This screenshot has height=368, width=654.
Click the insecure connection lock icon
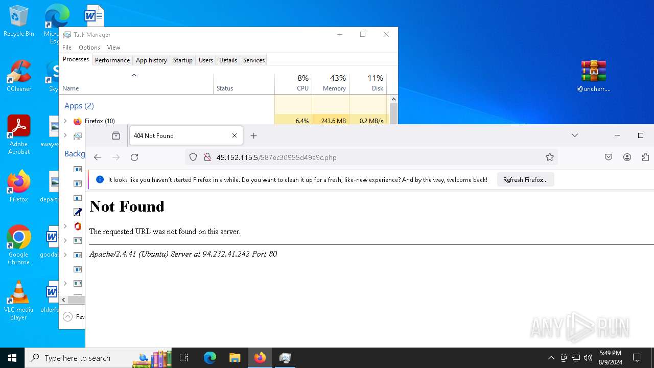pos(207,157)
